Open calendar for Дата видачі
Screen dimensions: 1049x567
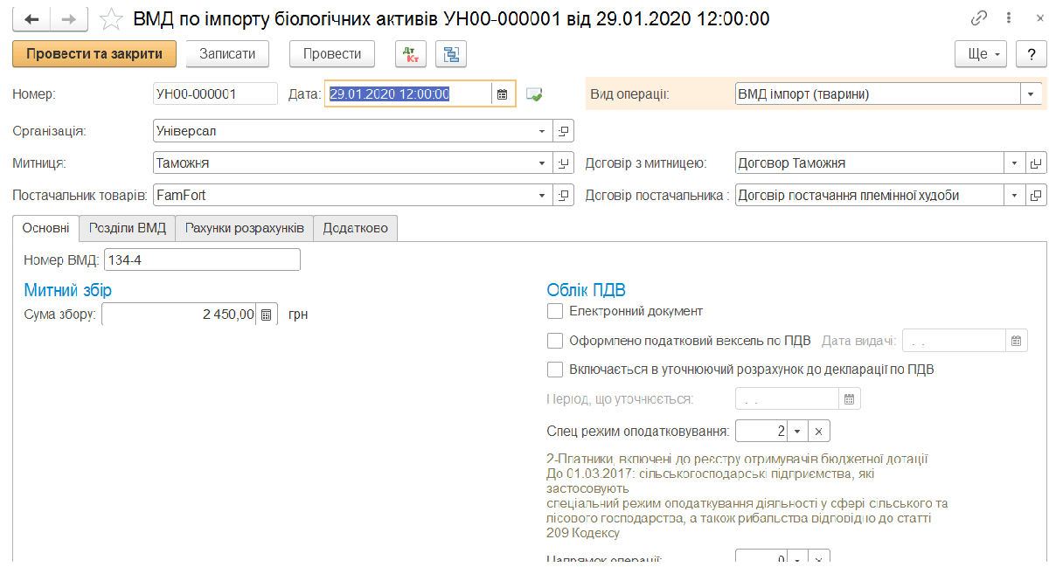point(1016,341)
